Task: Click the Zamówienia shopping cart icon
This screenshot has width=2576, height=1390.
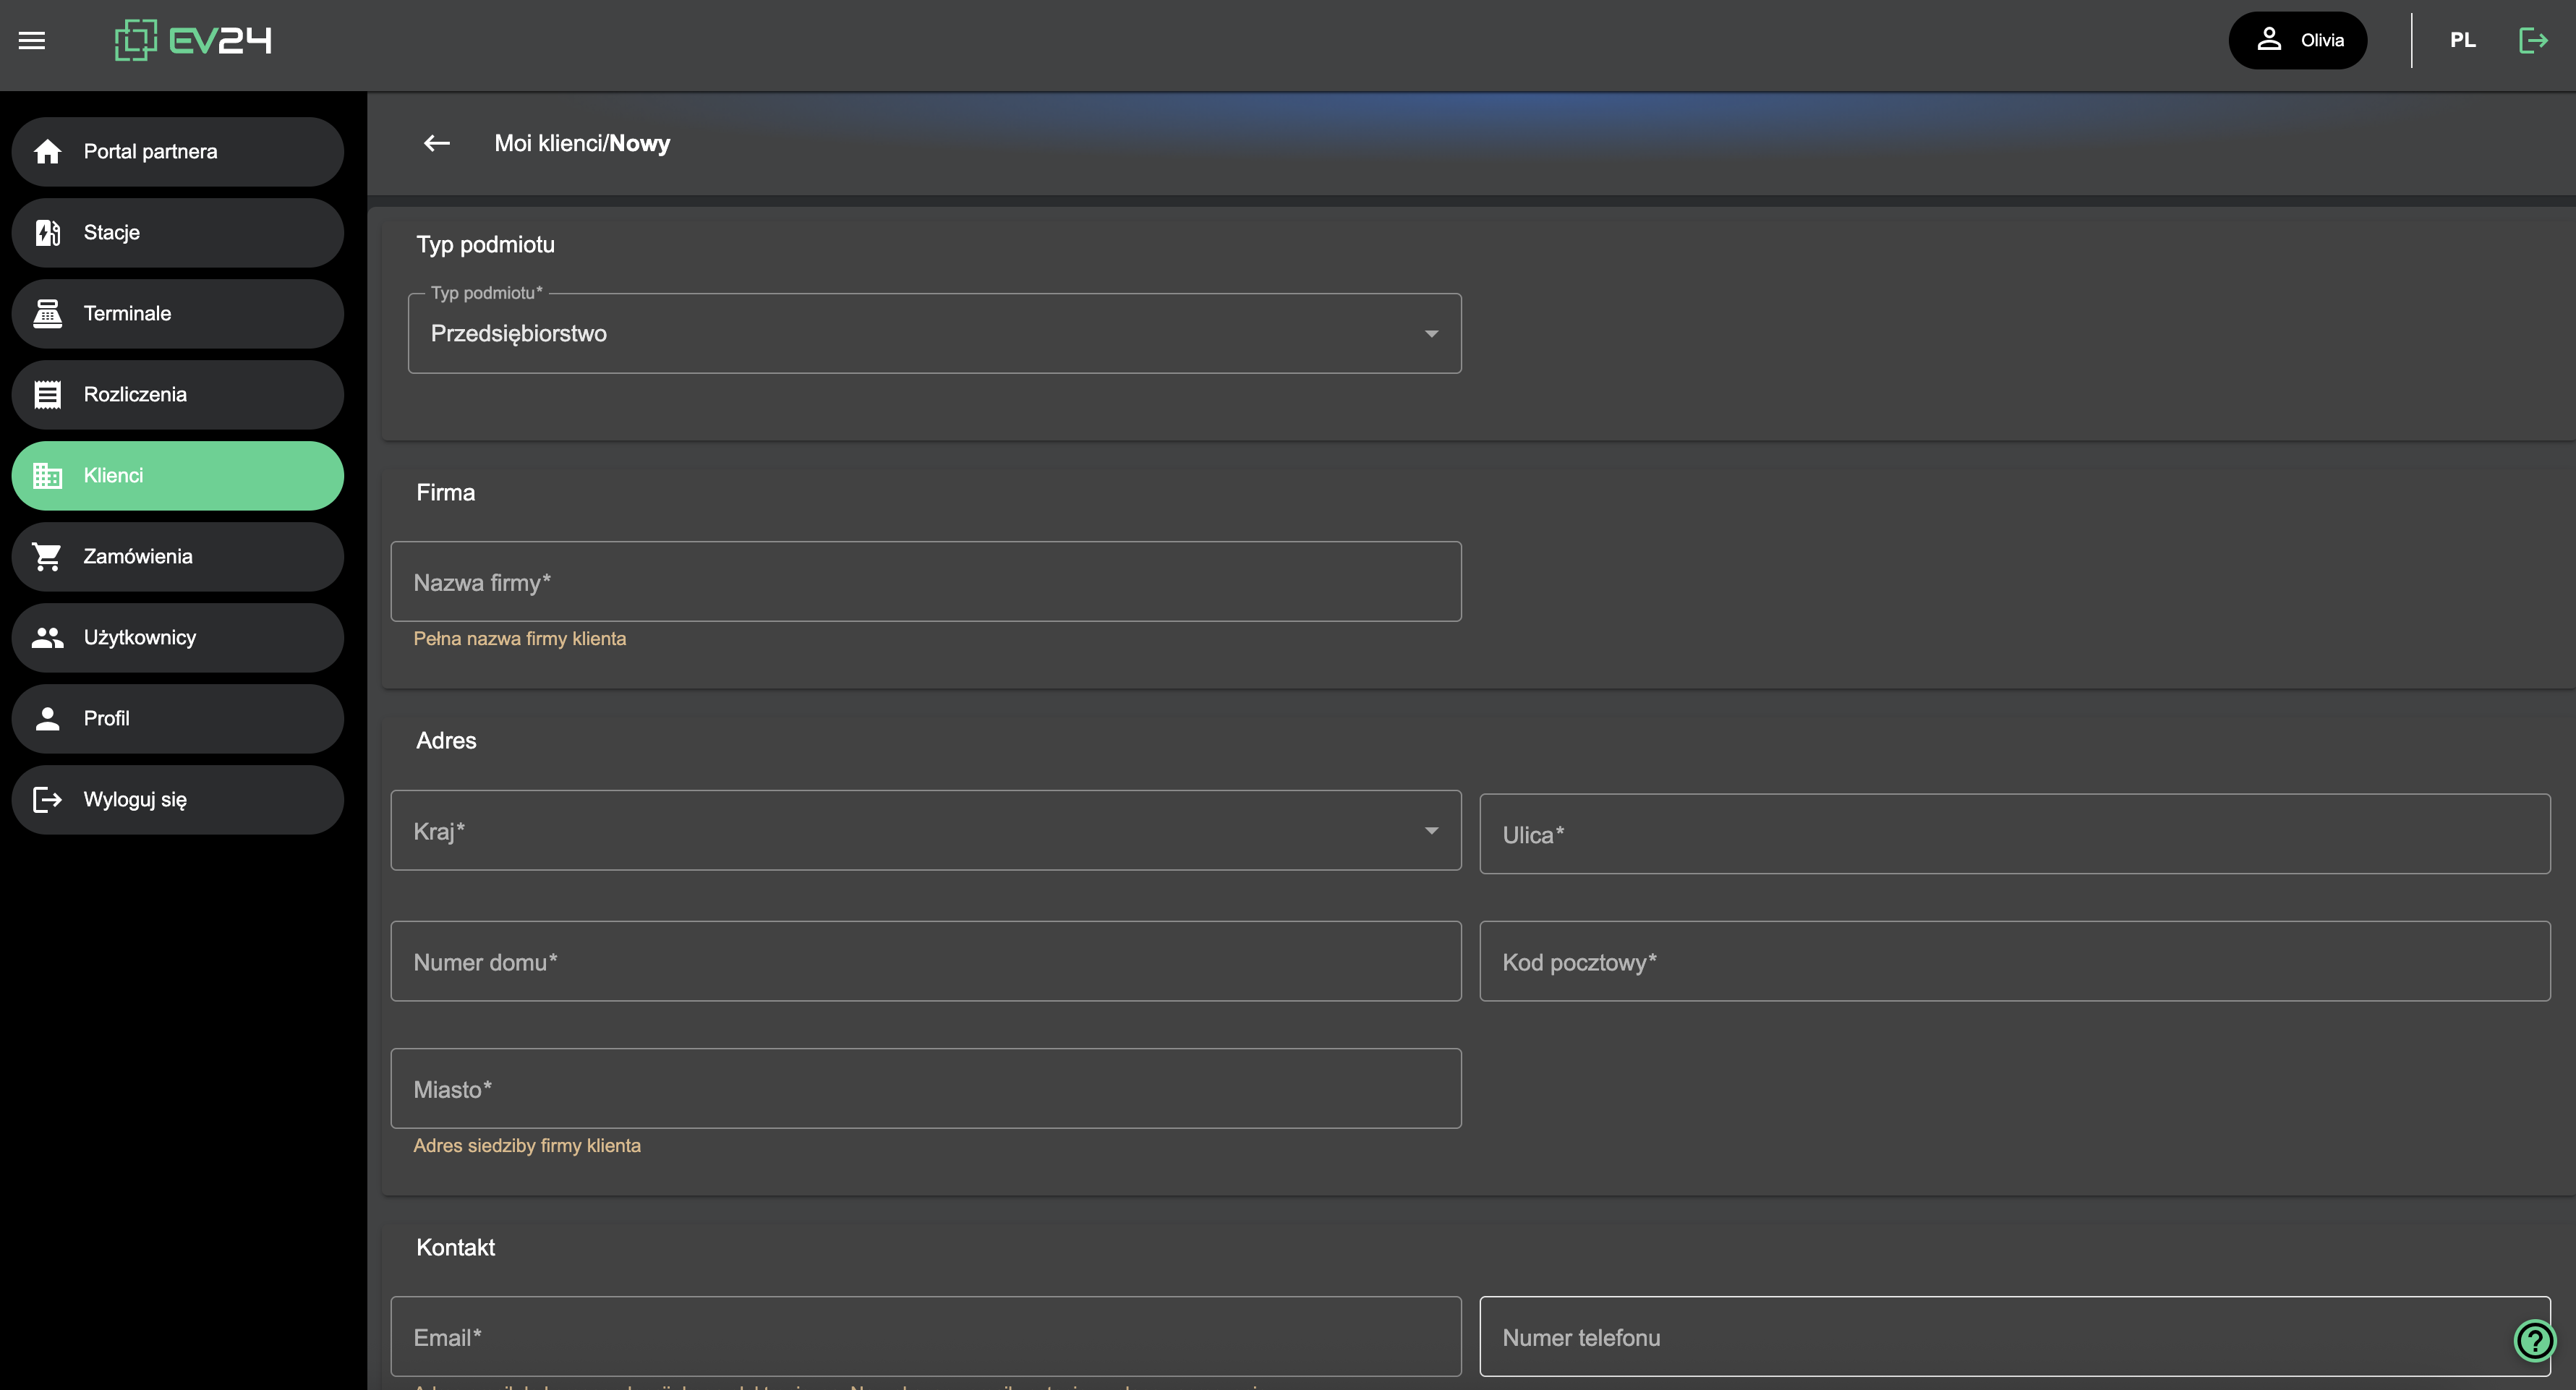Action: click(47, 557)
